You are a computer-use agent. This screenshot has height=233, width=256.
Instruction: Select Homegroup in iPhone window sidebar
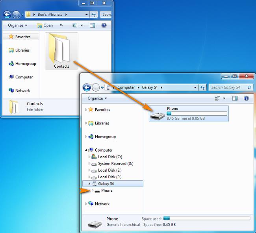[x=22, y=64]
